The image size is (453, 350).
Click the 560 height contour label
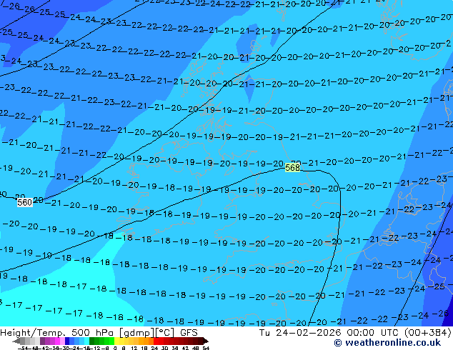(24, 202)
